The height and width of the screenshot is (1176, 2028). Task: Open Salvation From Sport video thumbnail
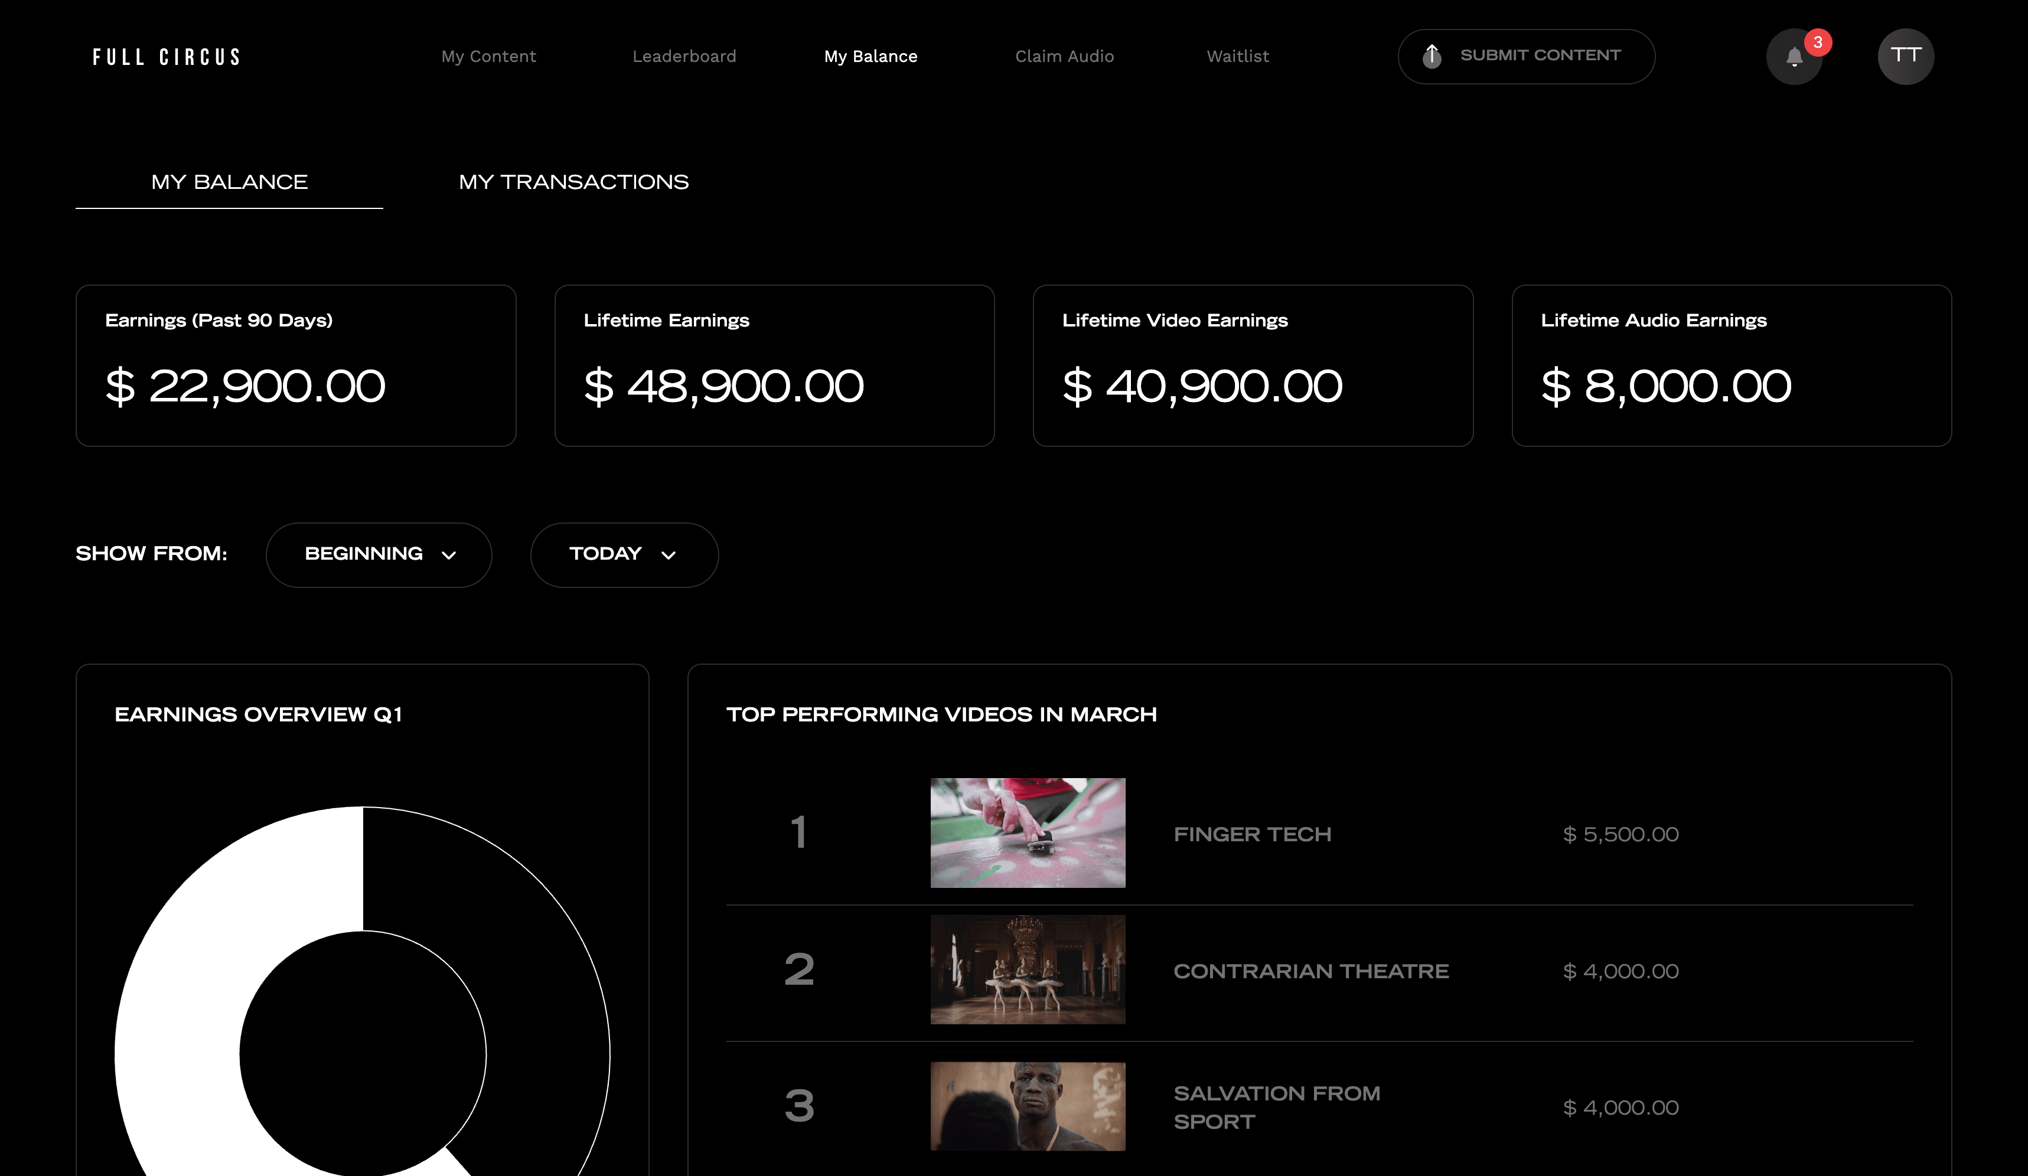(1028, 1106)
